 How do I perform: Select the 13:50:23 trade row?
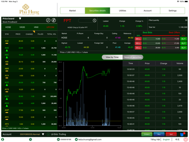point(155,69)
